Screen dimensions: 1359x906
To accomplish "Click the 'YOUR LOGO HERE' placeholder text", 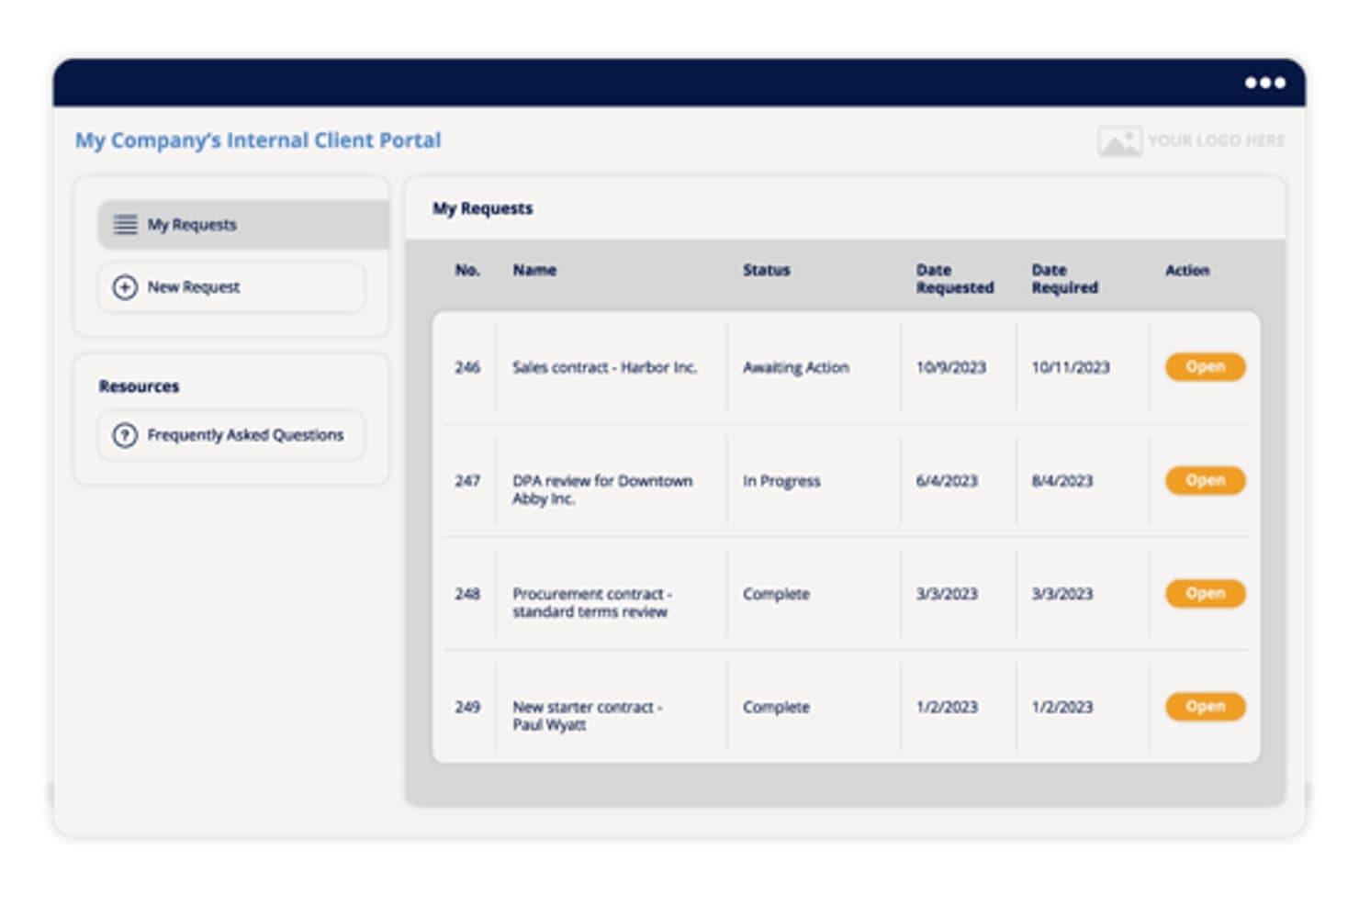I will tap(1217, 140).
